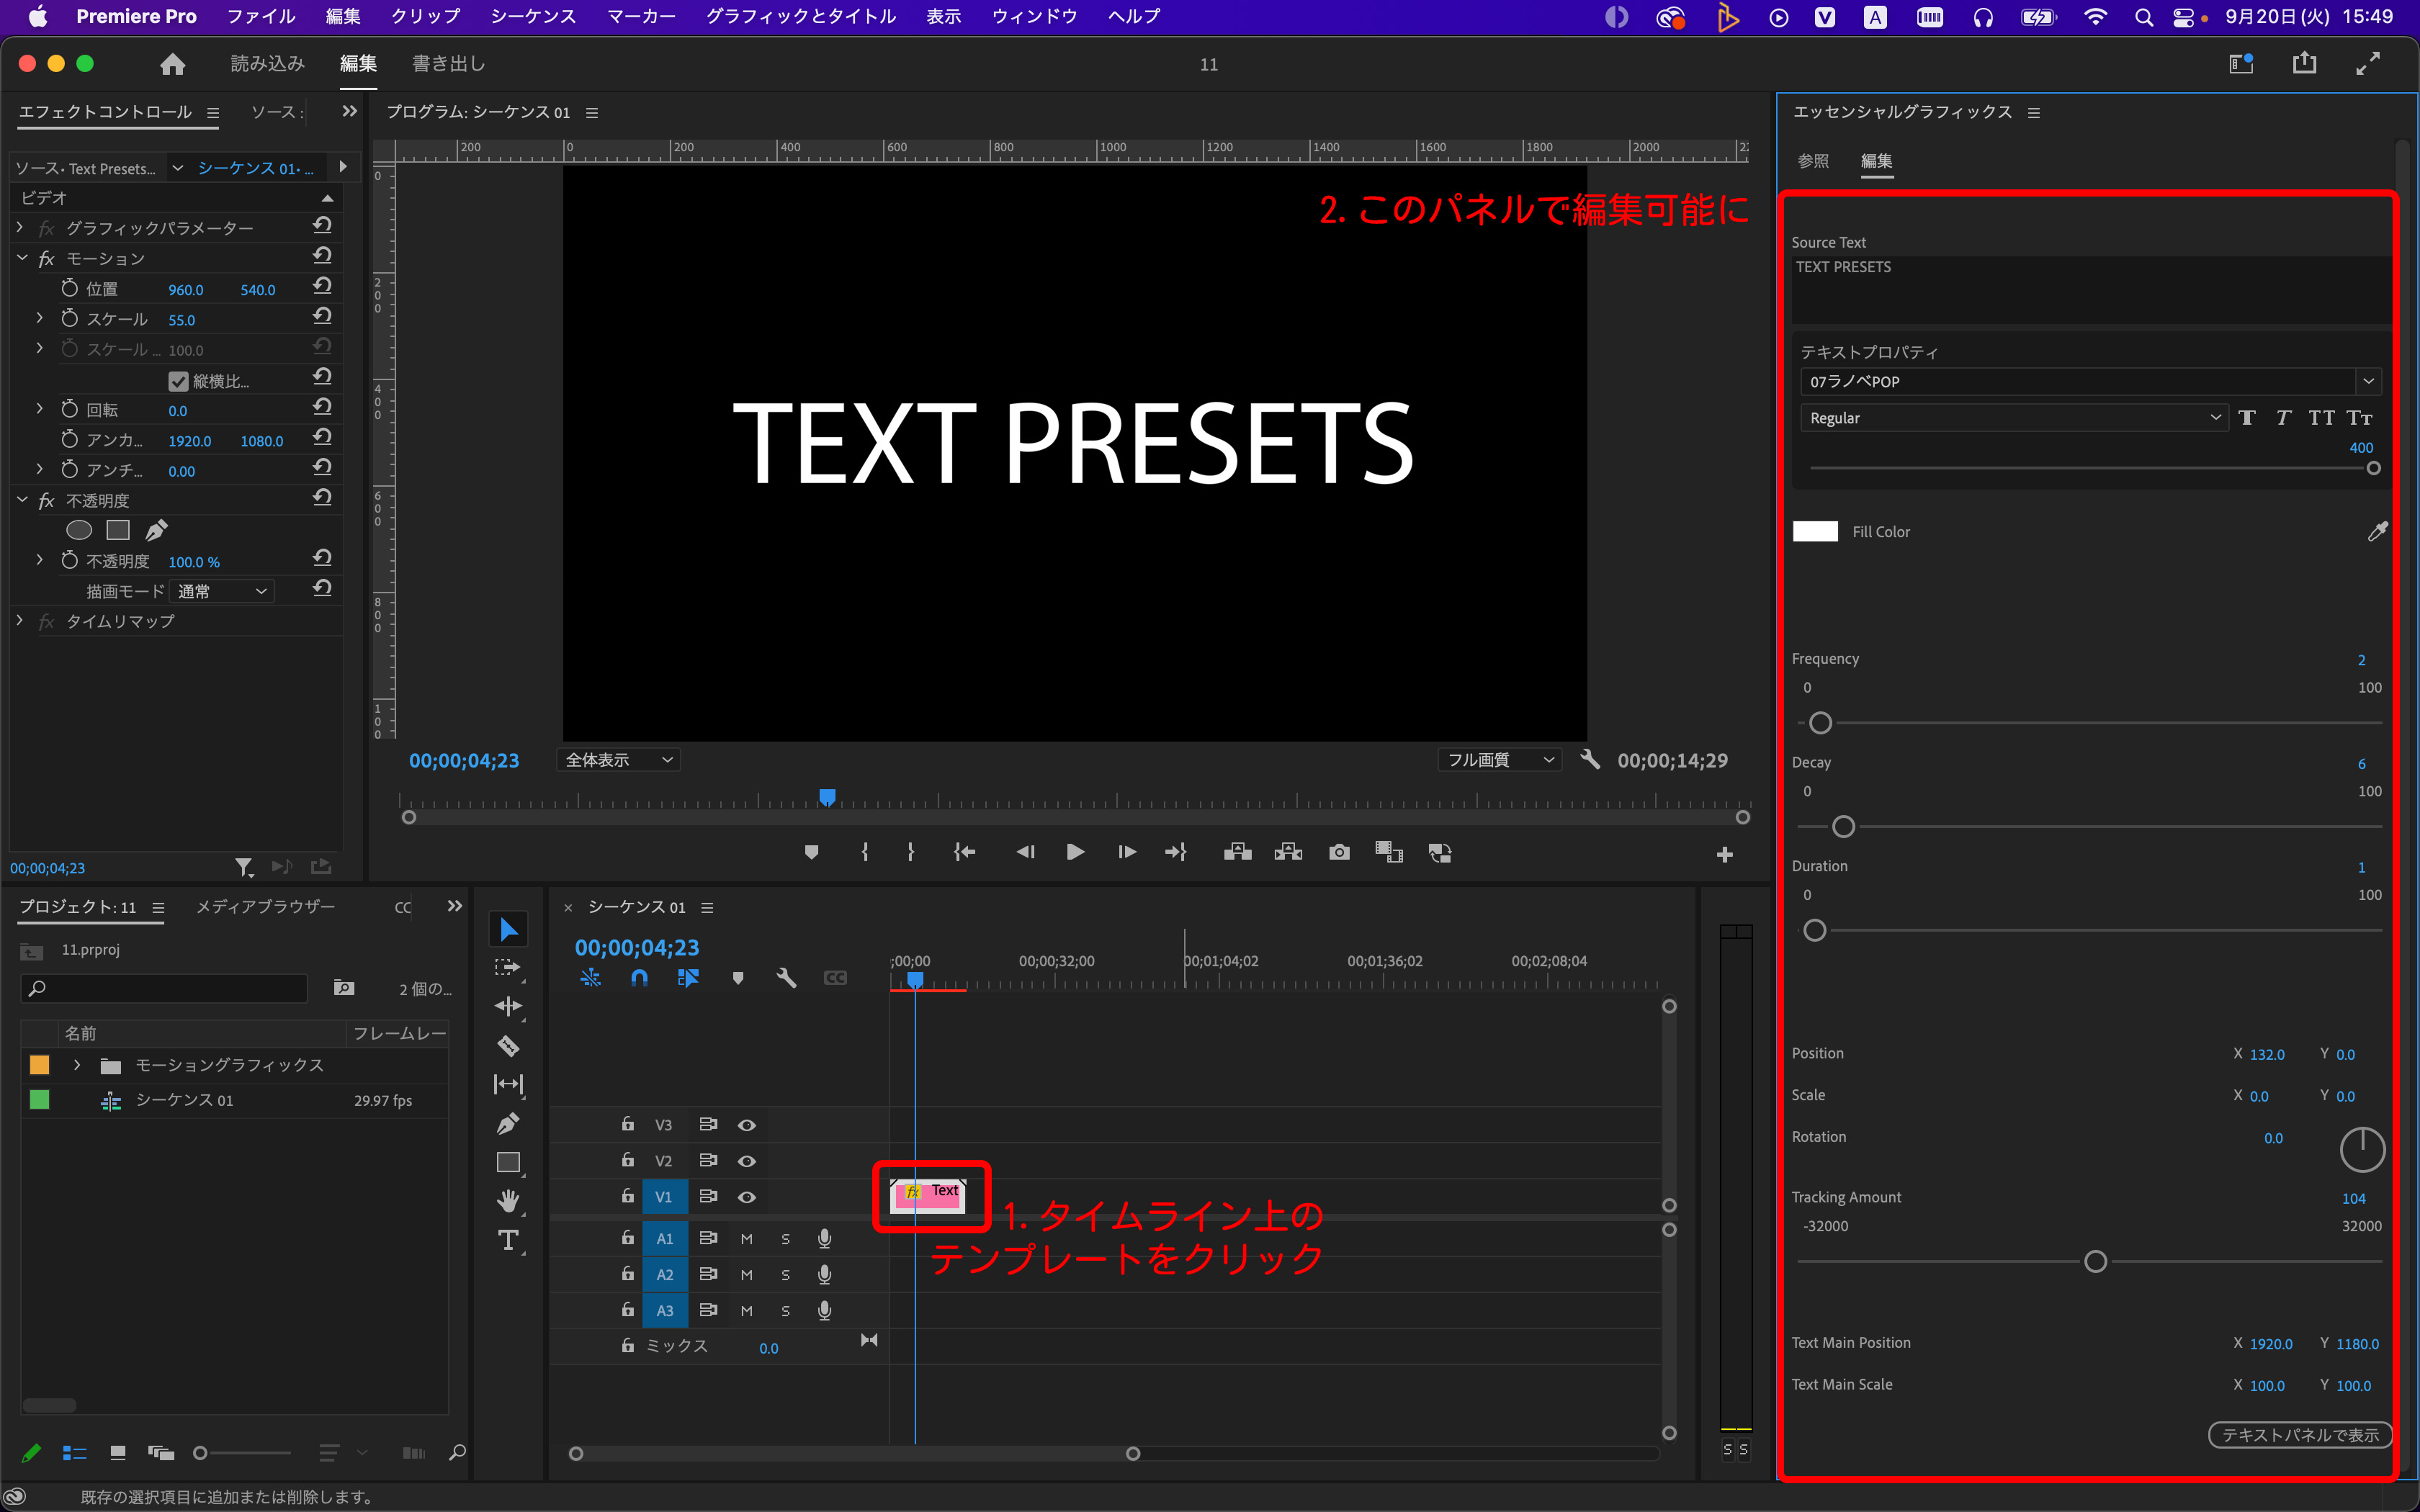Select the Ripple Edit tool

click(x=508, y=1006)
